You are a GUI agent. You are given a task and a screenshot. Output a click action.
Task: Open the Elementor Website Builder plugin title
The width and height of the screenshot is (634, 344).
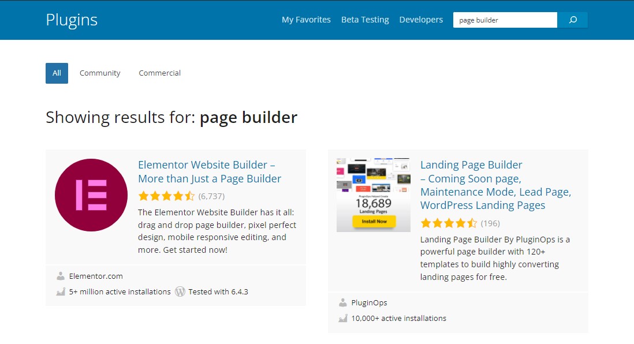[210, 172]
